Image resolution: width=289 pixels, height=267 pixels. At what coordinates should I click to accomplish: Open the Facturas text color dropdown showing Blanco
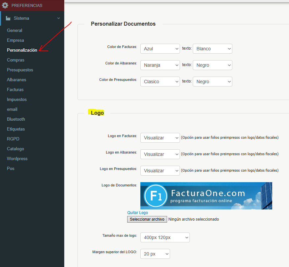pos(212,49)
